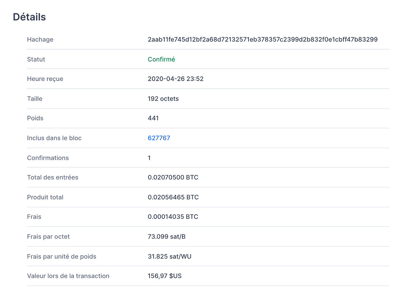Select the received time 2020-04-26 23:52
Screen dimensions: 399x294
click(175, 79)
